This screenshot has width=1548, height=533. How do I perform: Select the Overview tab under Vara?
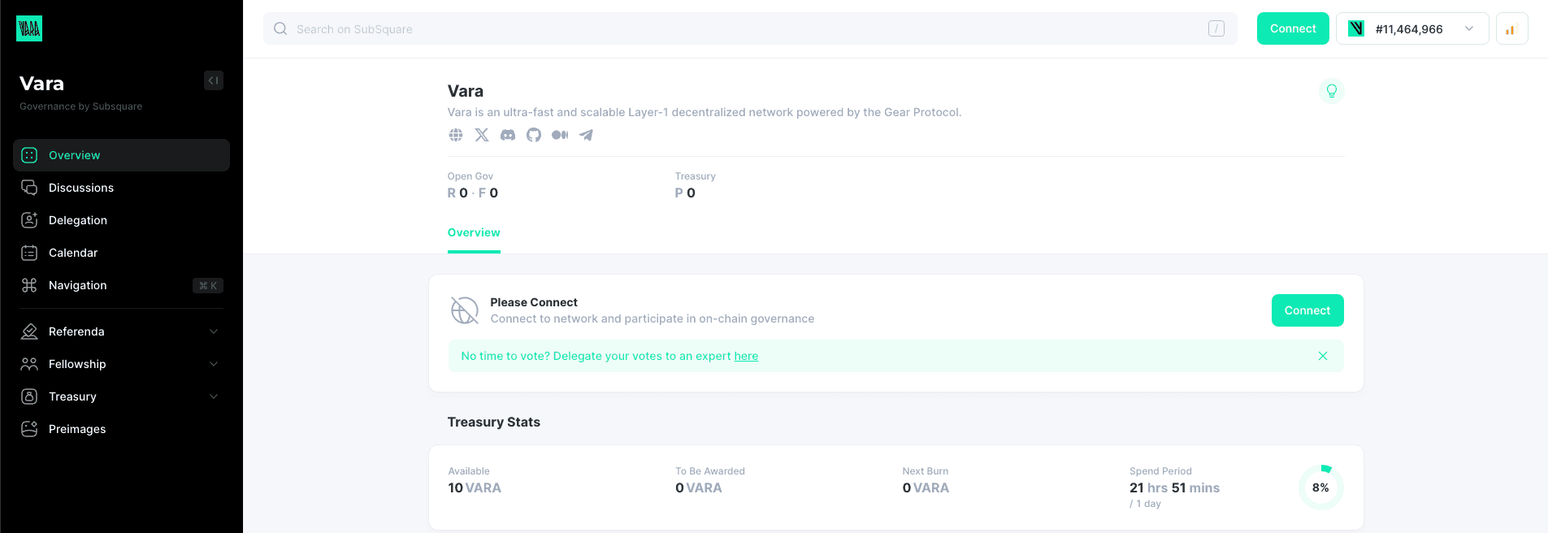pos(474,233)
